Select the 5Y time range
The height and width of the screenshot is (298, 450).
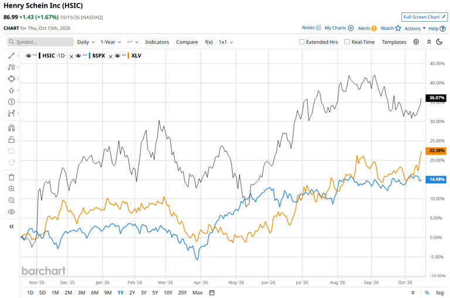tap(155, 293)
